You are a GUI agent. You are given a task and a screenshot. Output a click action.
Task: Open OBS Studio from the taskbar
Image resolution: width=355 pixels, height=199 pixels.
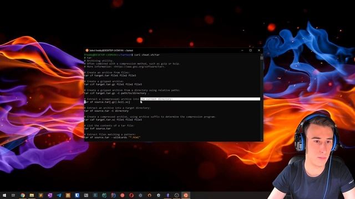pyautogui.click(x=177, y=195)
